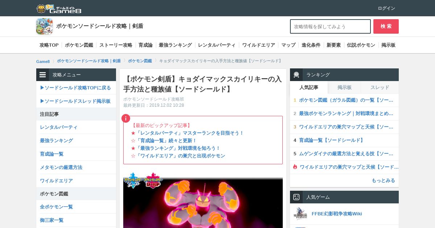Open 育成論 in navigation bar

[145, 45]
